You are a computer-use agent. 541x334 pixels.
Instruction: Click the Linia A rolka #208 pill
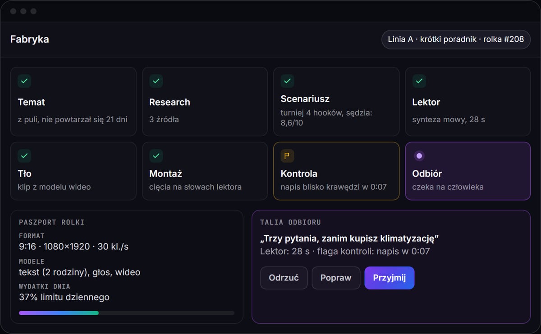pos(456,40)
